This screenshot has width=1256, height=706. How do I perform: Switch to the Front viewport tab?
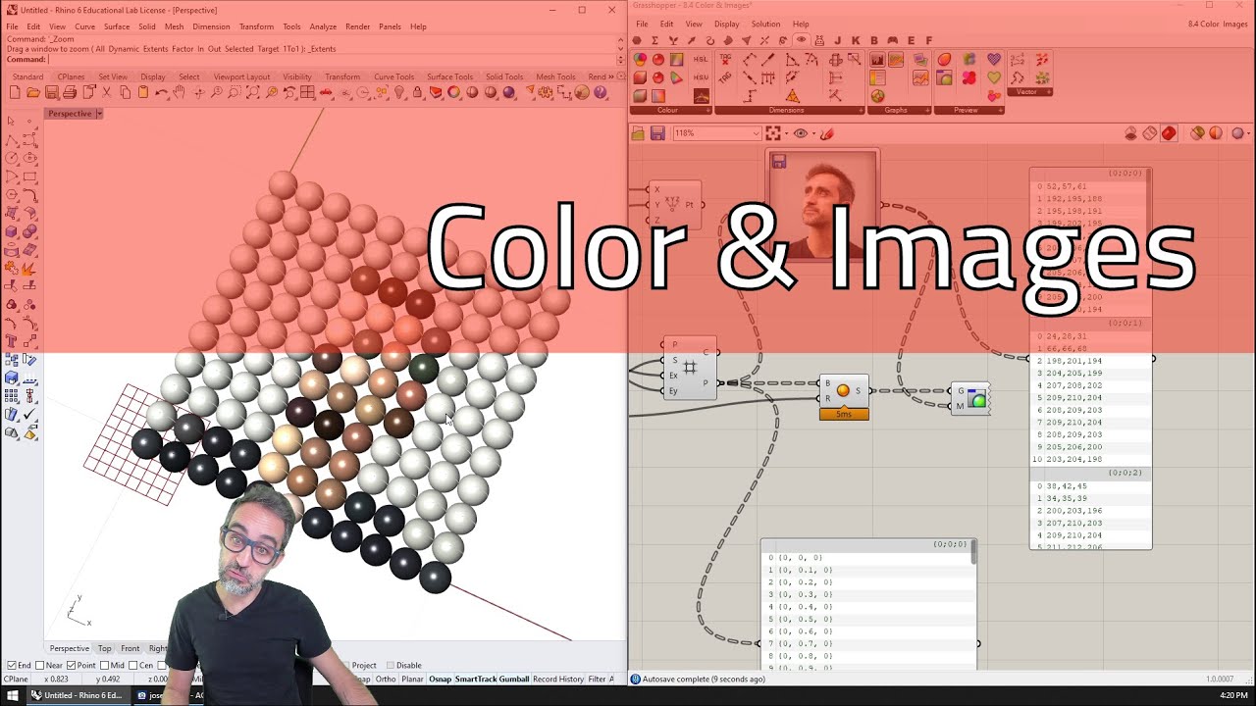[130, 648]
